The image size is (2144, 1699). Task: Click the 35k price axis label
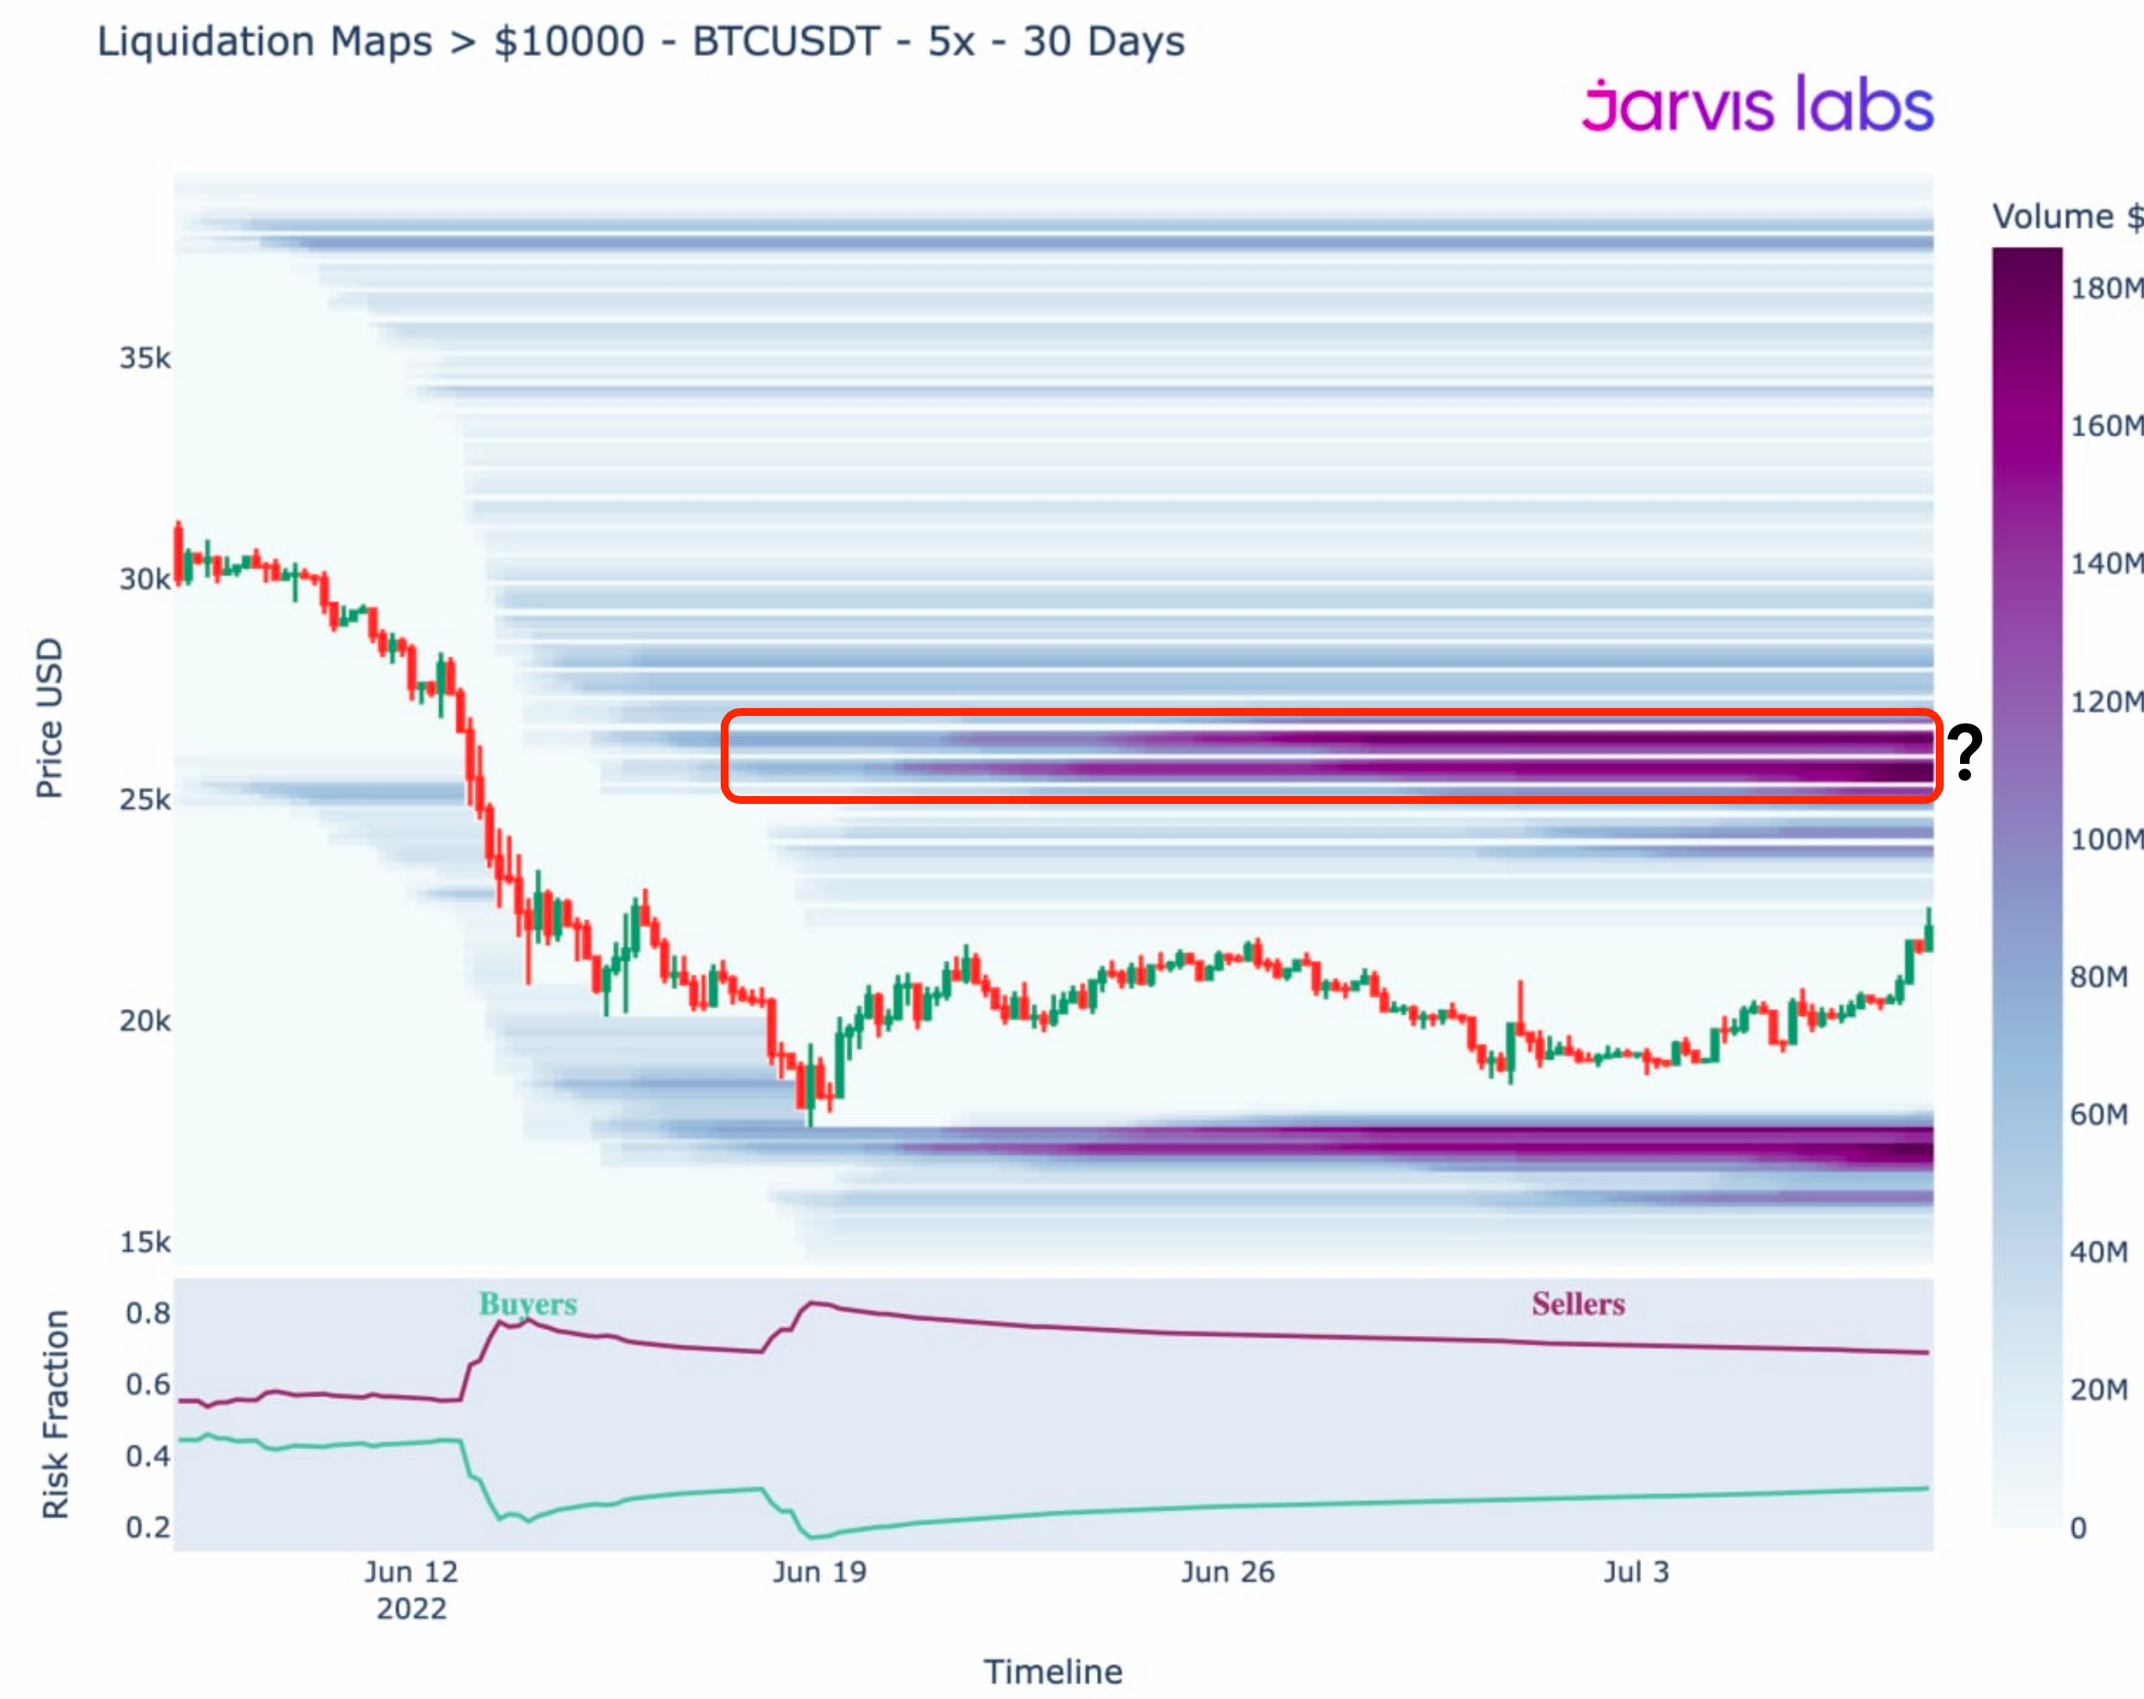click(x=145, y=358)
